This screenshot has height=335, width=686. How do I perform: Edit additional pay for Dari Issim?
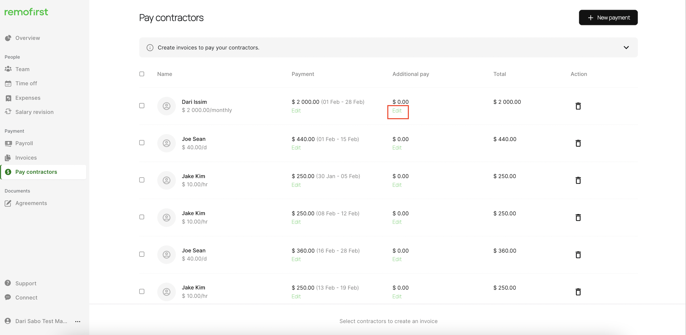point(397,110)
